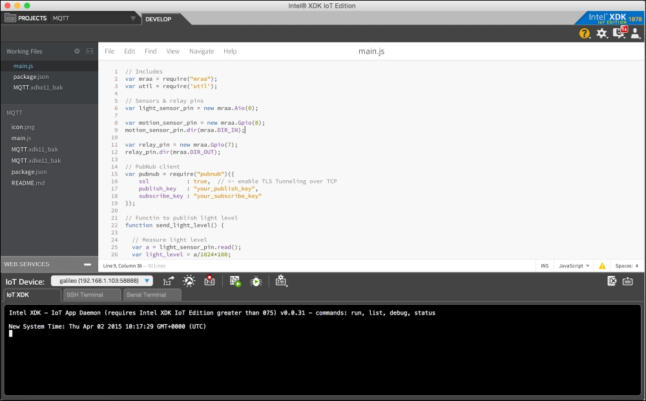Collapse the Web Services panel
Screen dimensions: 646x401
tap(87, 264)
